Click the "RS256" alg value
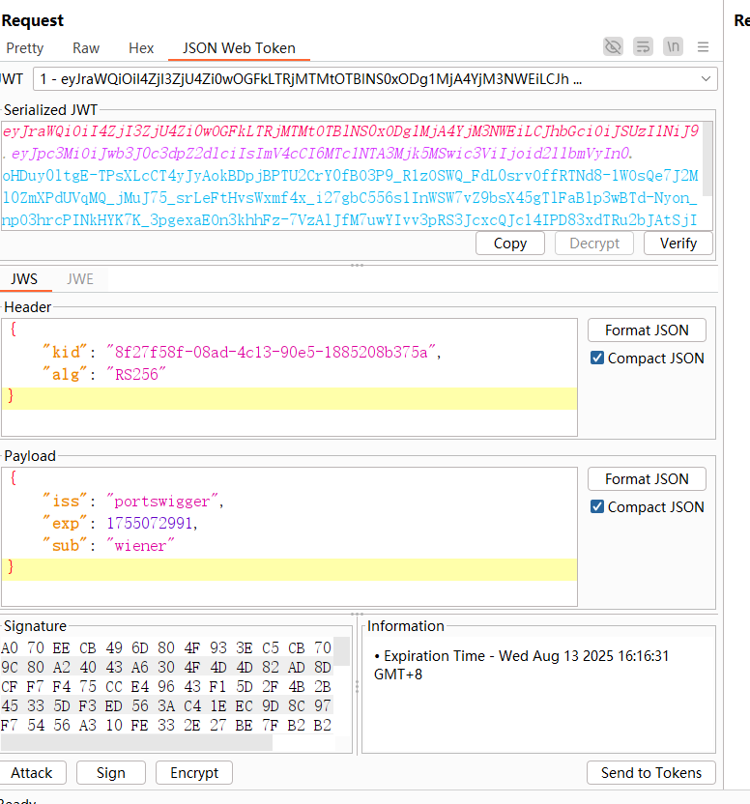Screen dimensions: 750x804 (136, 374)
